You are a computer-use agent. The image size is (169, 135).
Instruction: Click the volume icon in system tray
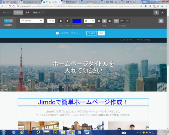point(147,132)
